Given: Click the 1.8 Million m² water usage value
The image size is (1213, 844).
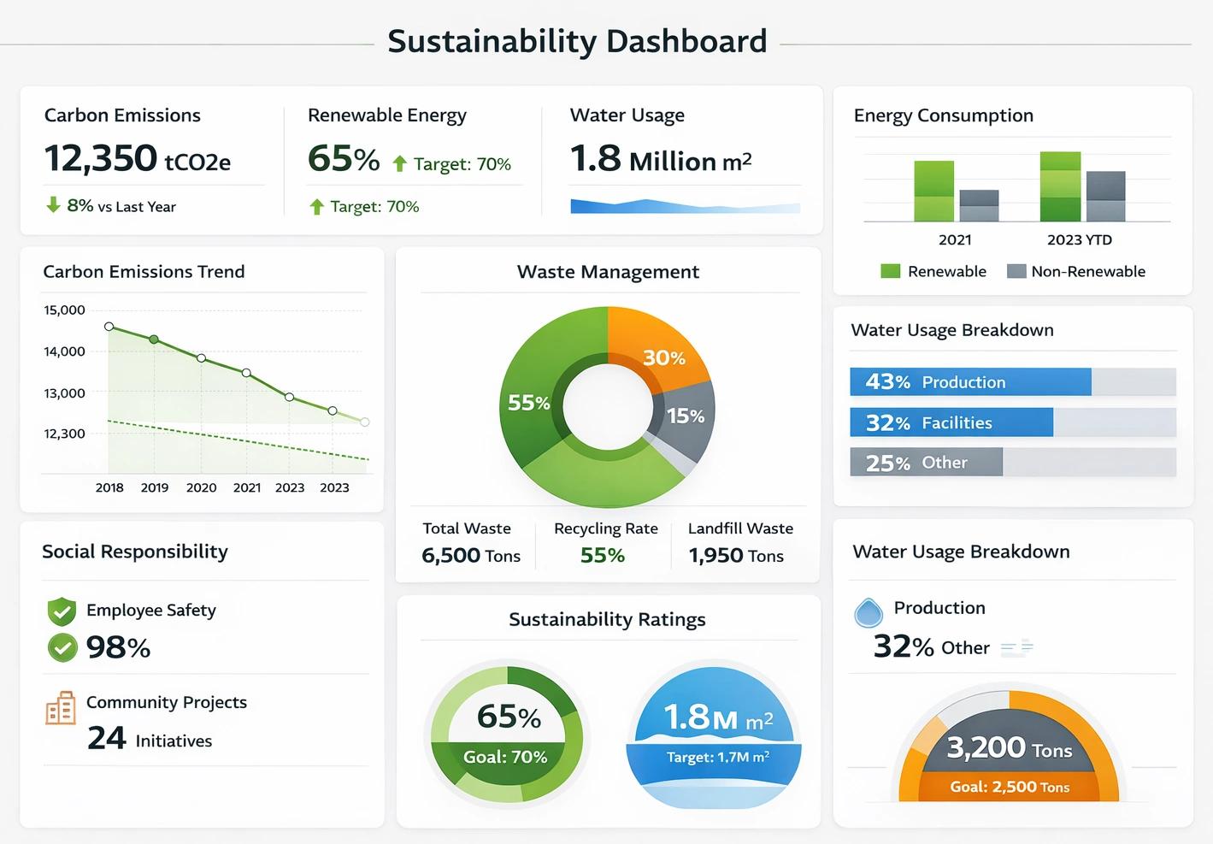Looking at the screenshot, I should pyautogui.click(x=661, y=159).
